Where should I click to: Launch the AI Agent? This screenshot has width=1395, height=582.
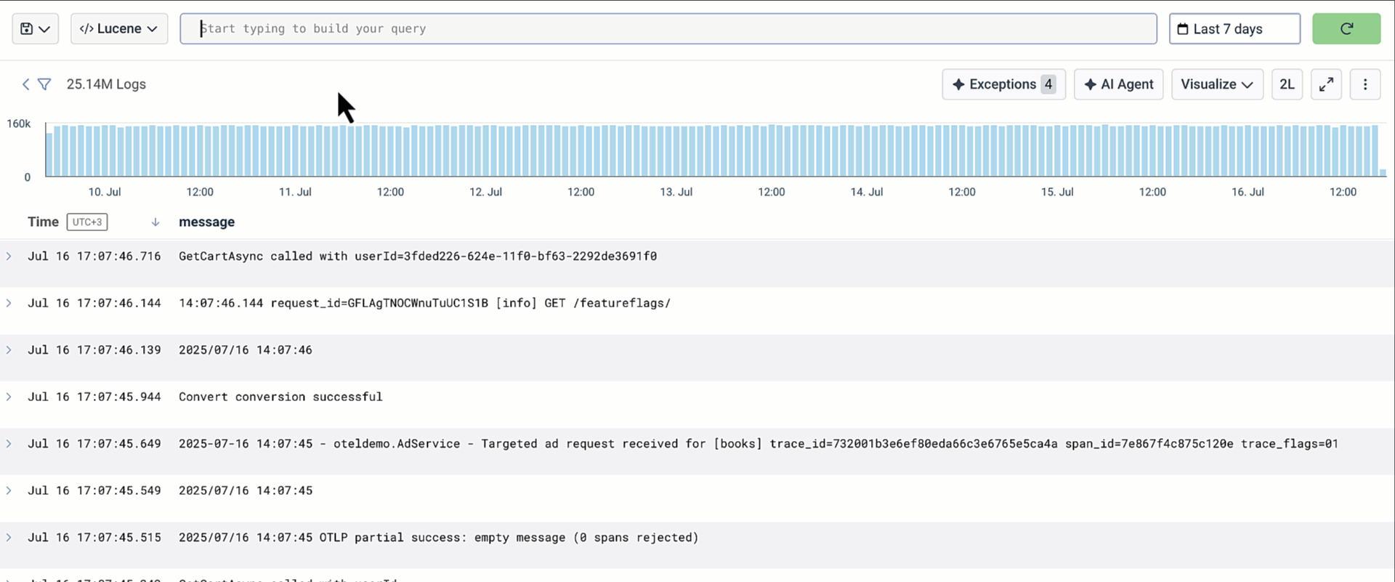1118,84
